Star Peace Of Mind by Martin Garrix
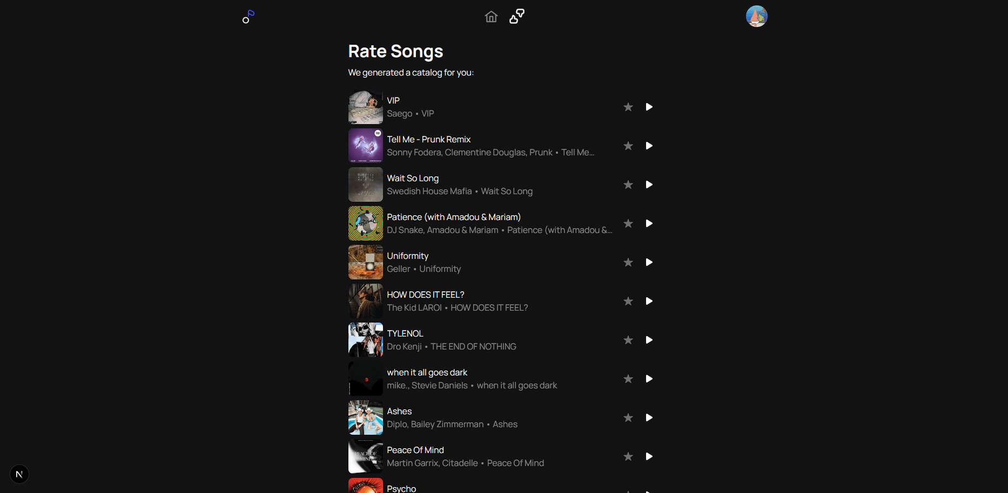1008x493 pixels. click(x=628, y=456)
